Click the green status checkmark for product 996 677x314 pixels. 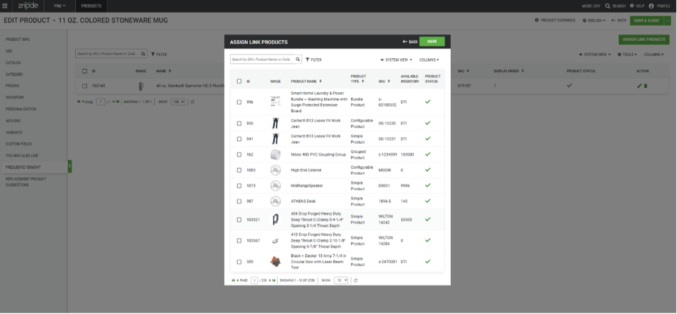[428, 102]
